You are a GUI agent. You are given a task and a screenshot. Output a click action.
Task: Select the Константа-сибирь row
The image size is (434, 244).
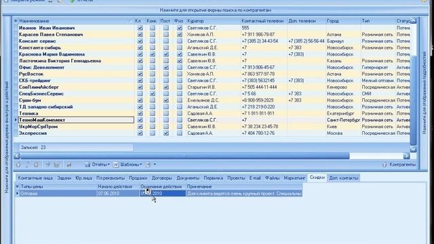(213, 48)
